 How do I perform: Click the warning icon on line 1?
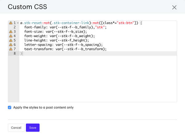point(11,23)
